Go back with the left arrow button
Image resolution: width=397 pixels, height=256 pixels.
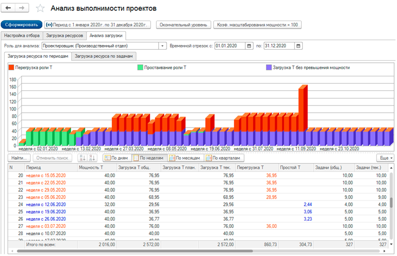(8, 8)
